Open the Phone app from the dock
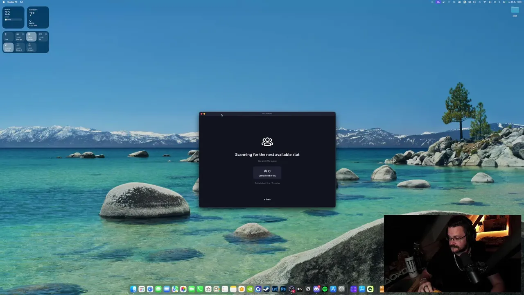Viewport: 524px width, 295px height. click(x=200, y=289)
